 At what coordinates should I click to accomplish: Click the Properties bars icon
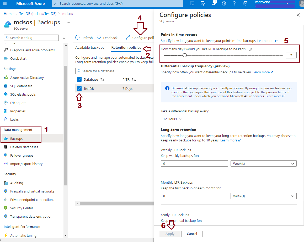6,111
